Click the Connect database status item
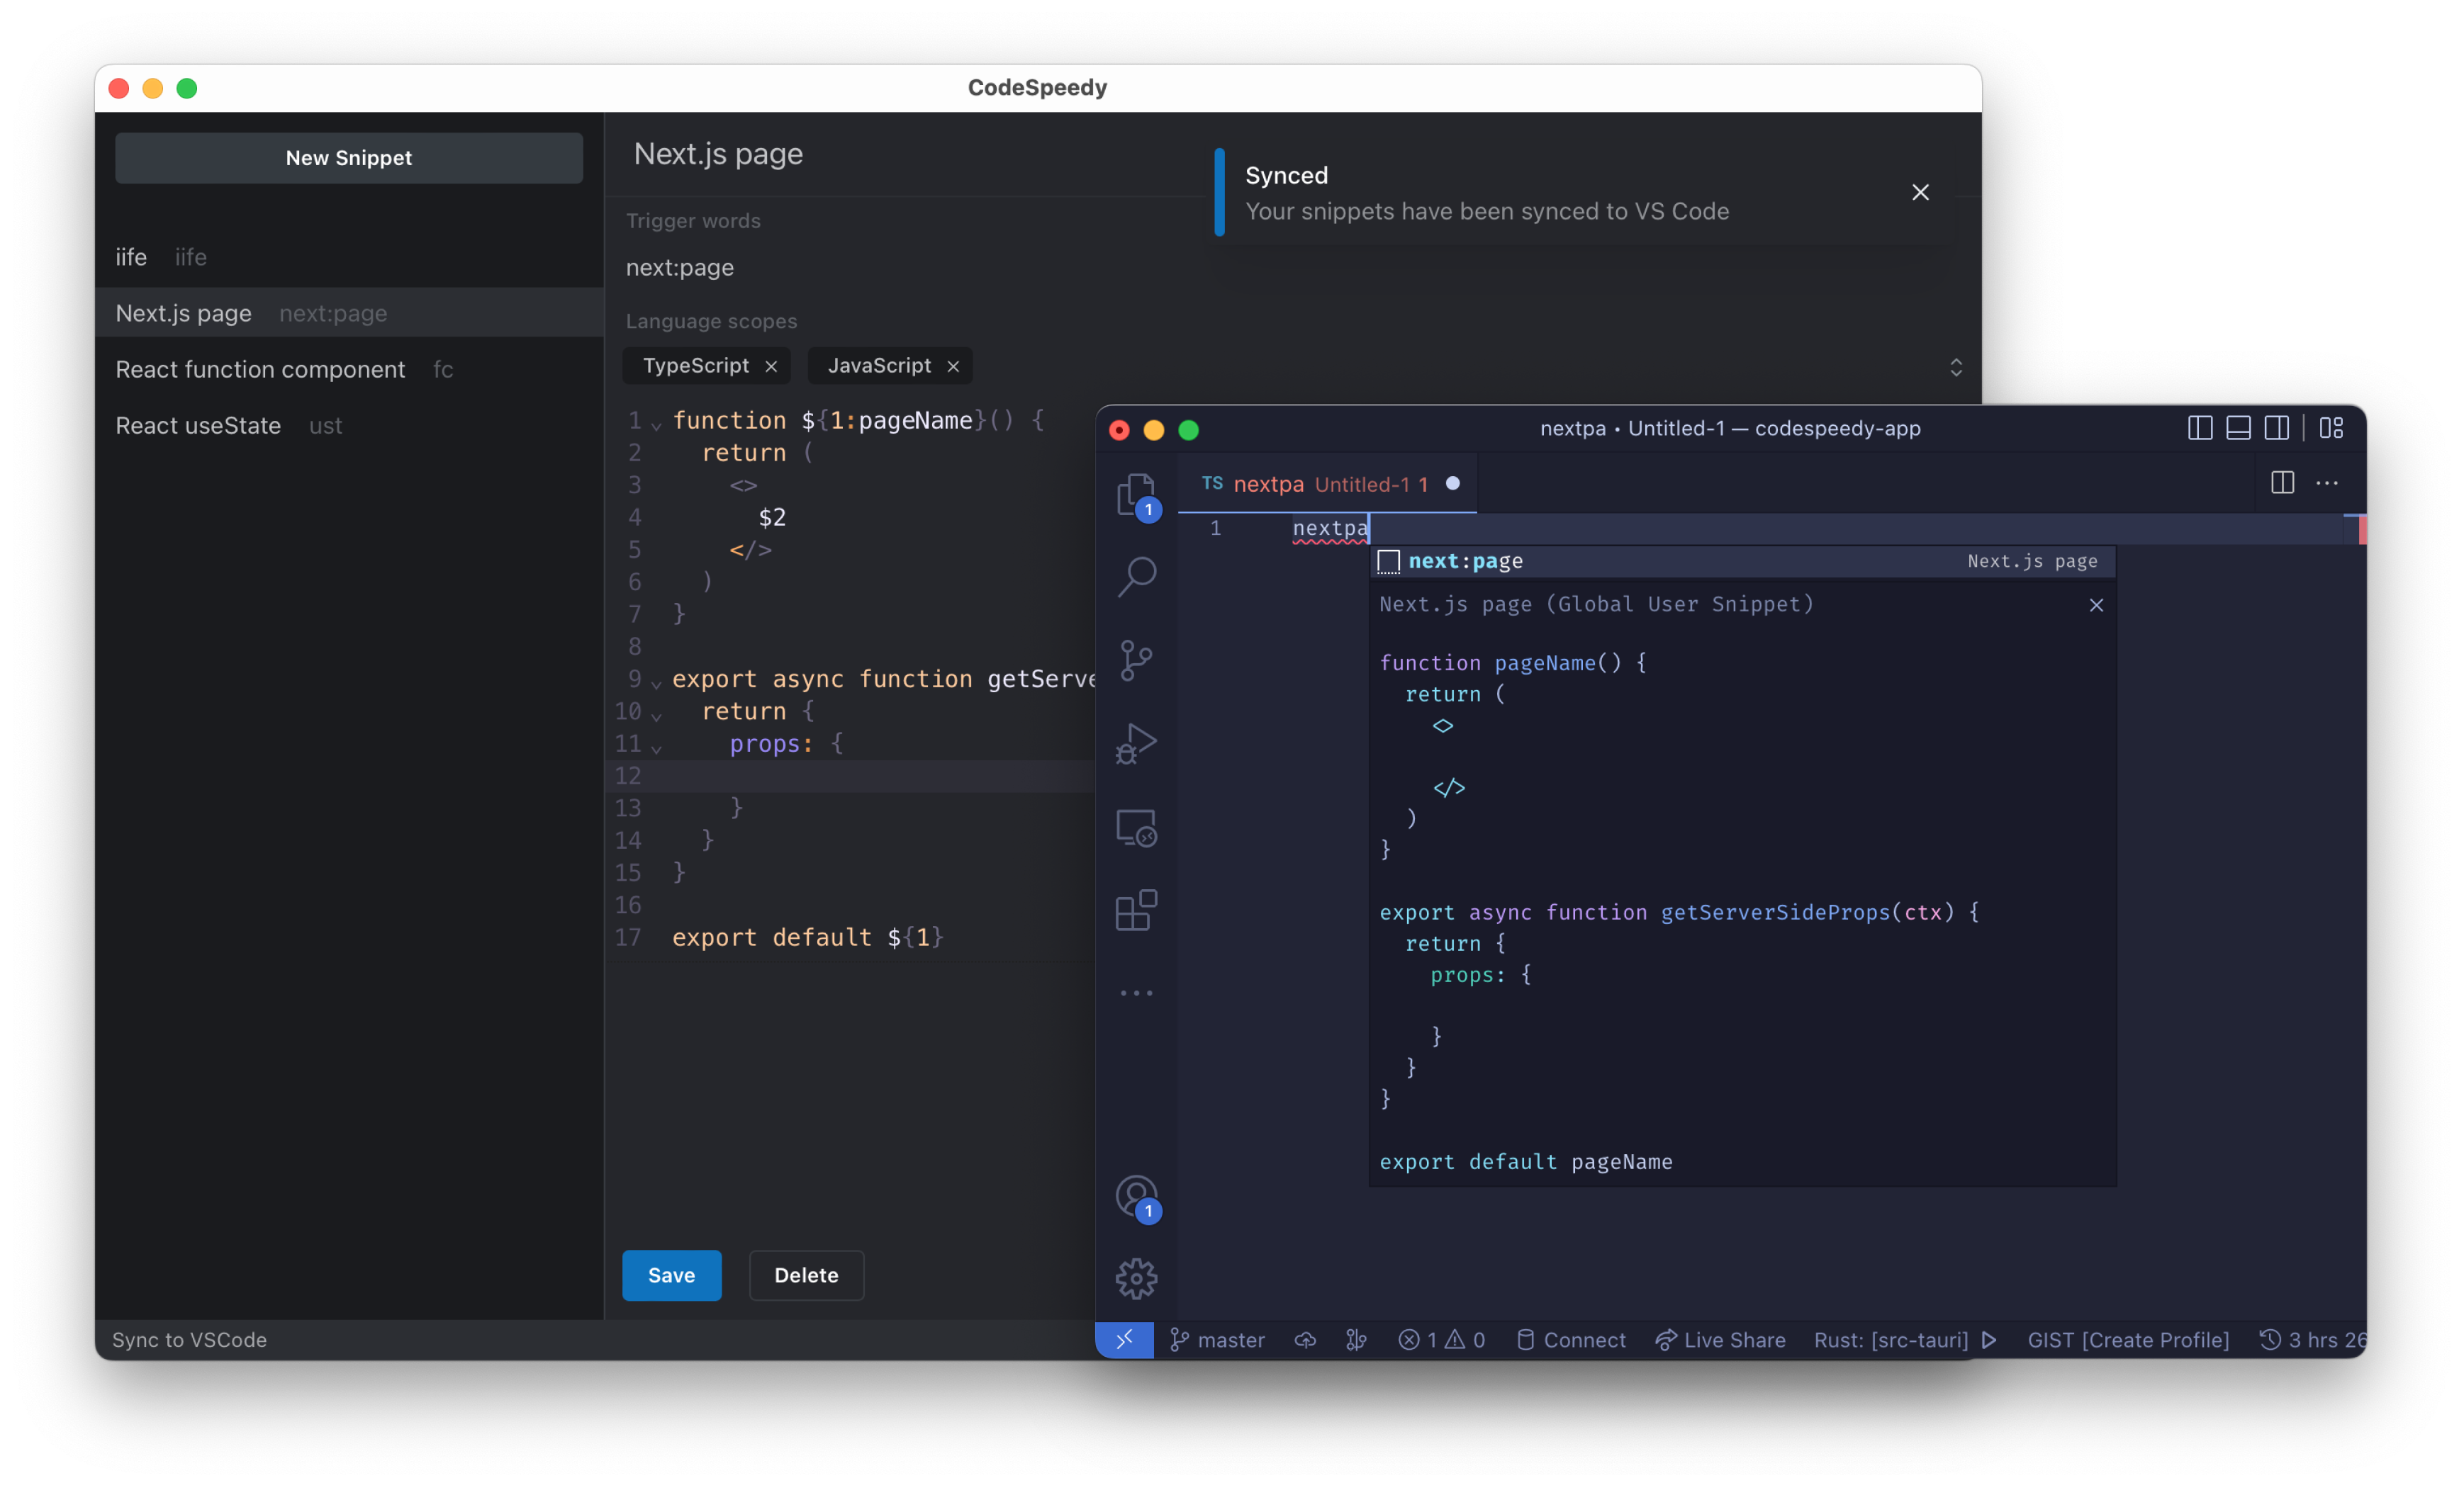 pos(1571,1339)
